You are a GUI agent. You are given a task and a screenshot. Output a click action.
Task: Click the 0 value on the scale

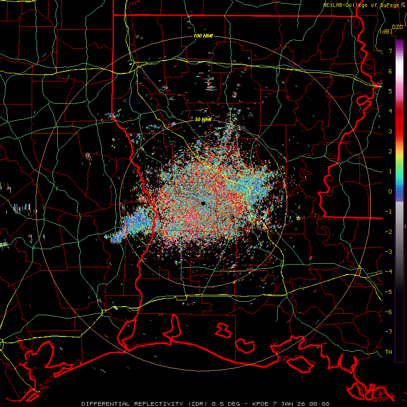(x=390, y=192)
